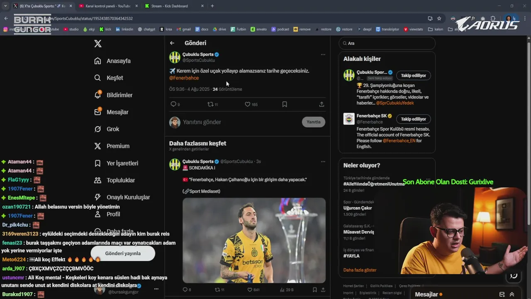The width and height of the screenshot is (531, 299).
Task: Click the browser back arrow
Action: pos(6,18)
